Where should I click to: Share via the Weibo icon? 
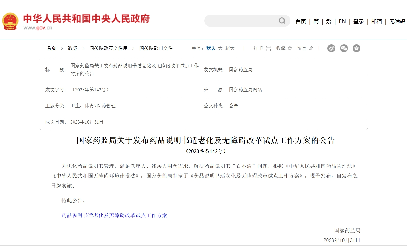[x=331, y=48]
